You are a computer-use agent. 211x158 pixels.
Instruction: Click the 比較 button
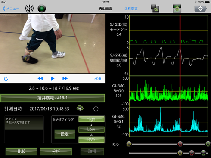click(x=22, y=152)
